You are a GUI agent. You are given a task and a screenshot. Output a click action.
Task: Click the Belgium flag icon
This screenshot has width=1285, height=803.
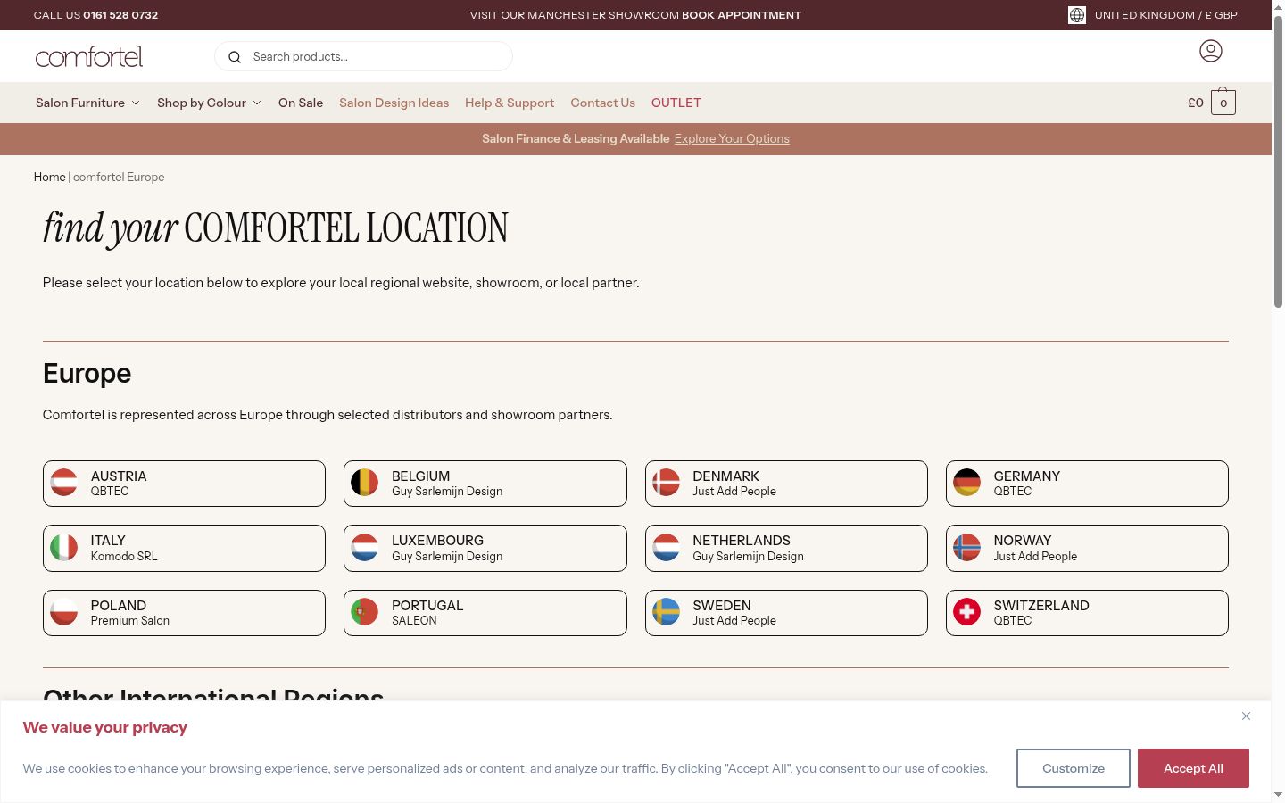(365, 483)
